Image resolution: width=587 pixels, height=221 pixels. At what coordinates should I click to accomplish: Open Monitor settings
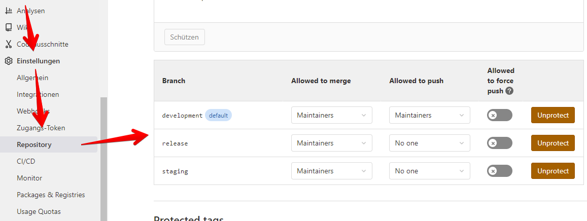(29, 178)
